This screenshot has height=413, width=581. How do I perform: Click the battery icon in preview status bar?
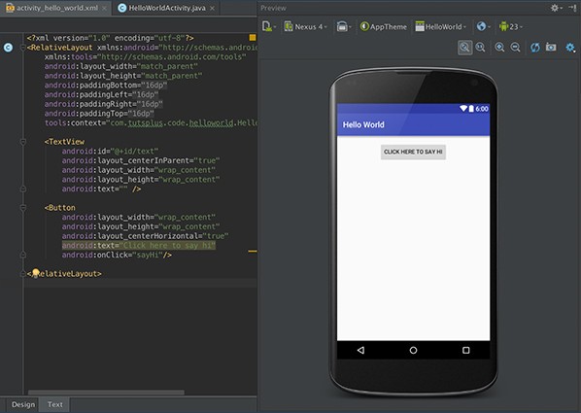pyautogui.click(x=471, y=108)
